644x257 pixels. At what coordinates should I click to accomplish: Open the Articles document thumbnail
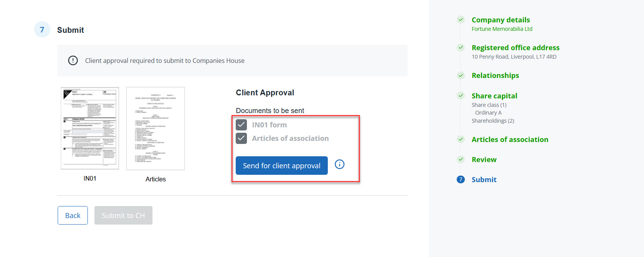coord(156,128)
